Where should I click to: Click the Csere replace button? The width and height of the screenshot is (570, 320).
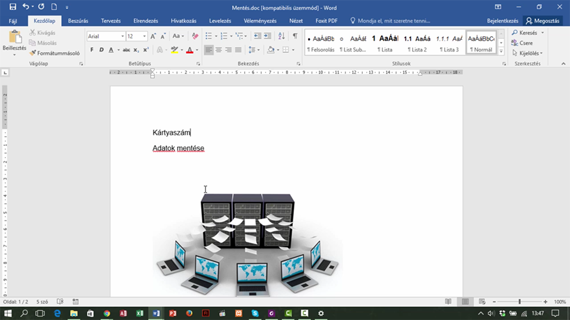(522, 43)
